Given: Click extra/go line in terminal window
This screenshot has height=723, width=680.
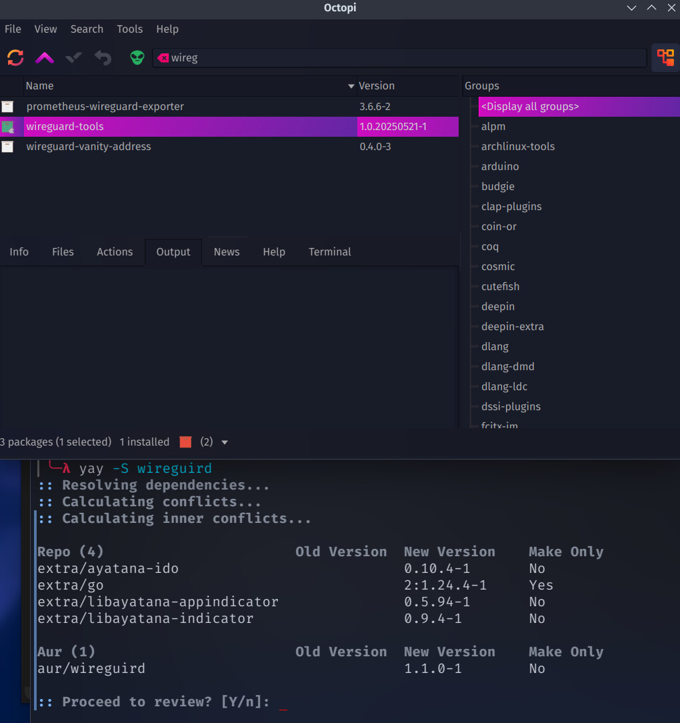Looking at the screenshot, I should click(x=71, y=585).
